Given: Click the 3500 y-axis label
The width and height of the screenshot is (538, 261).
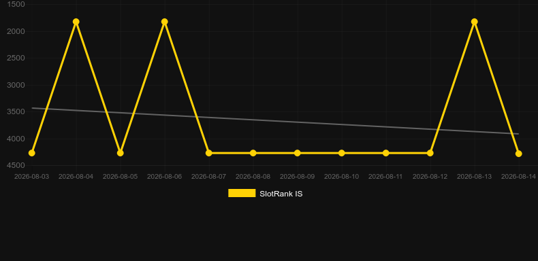Looking at the screenshot, I should click(x=16, y=111).
